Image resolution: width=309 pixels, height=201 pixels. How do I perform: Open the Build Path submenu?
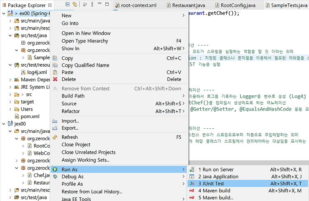[119, 96]
